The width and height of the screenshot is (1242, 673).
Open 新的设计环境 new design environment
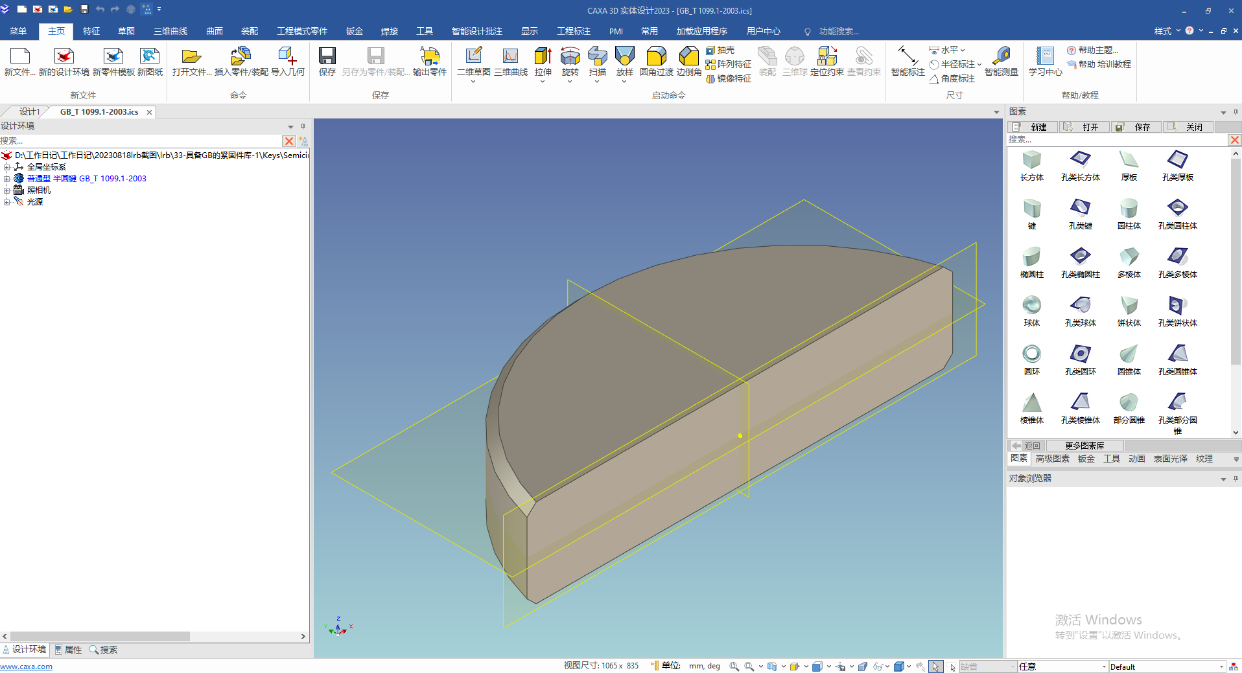(64, 62)
